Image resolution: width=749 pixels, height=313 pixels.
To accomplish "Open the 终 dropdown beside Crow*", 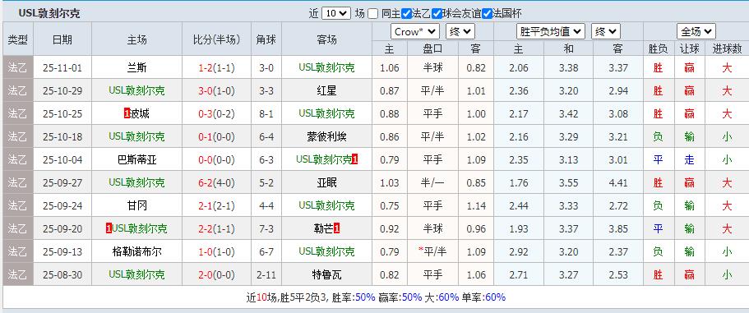I will [x=460, y=32].
